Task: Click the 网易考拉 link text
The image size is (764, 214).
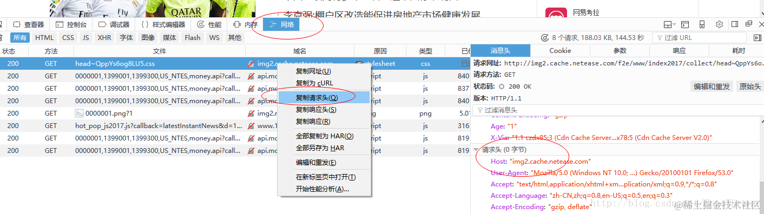Action: (x=587, y=12)
